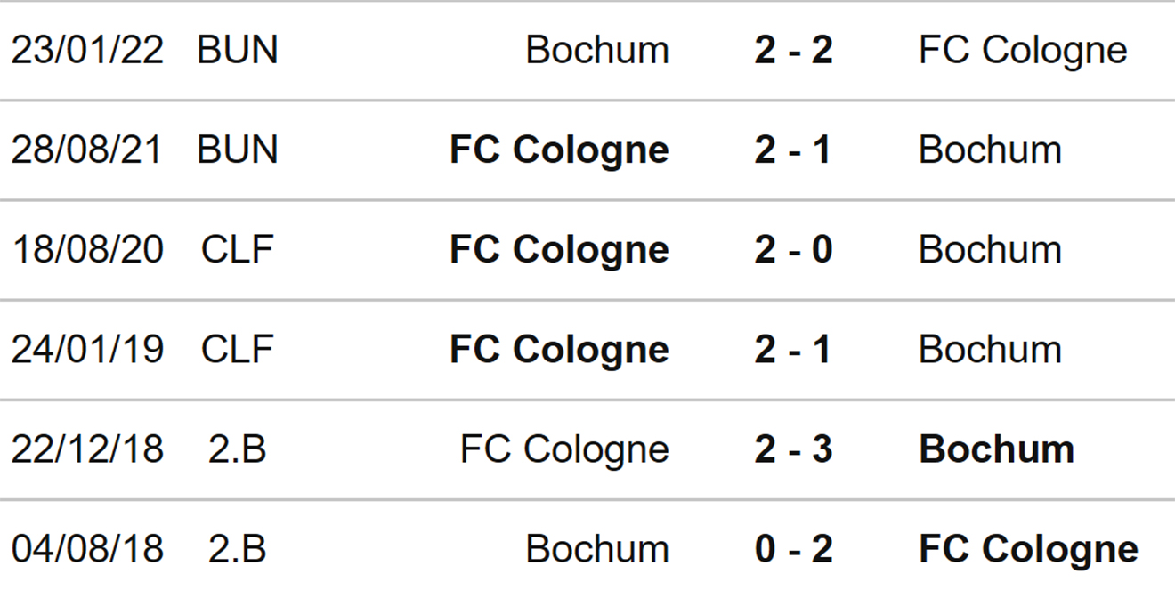Open the 0 - 2 score result
The height and width of the screenshot is (598, 1175).
point(792,548)
